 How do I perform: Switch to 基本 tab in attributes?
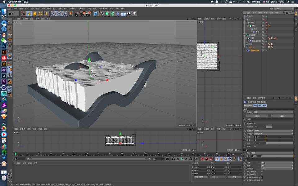(246, 105)
